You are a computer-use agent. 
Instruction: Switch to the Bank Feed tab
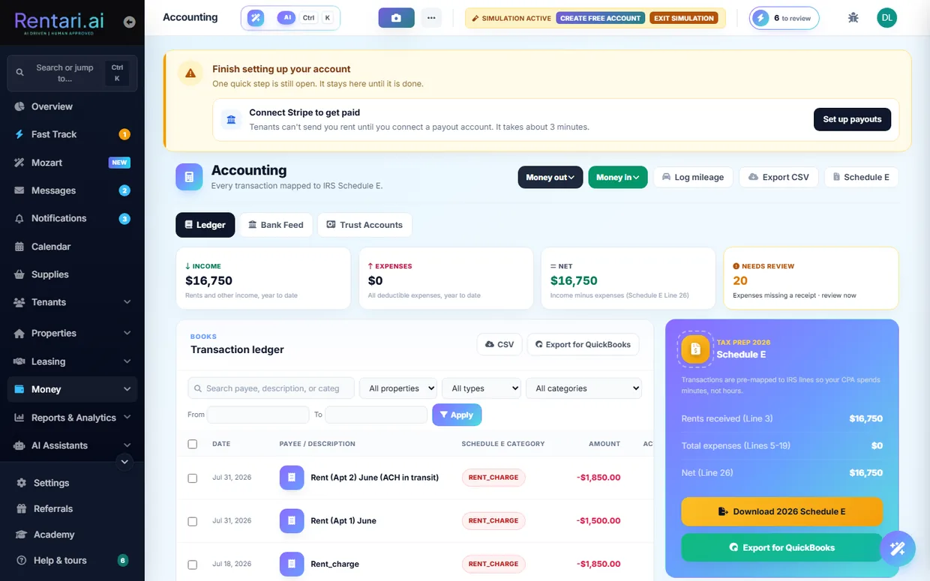(x=276, y=225)
